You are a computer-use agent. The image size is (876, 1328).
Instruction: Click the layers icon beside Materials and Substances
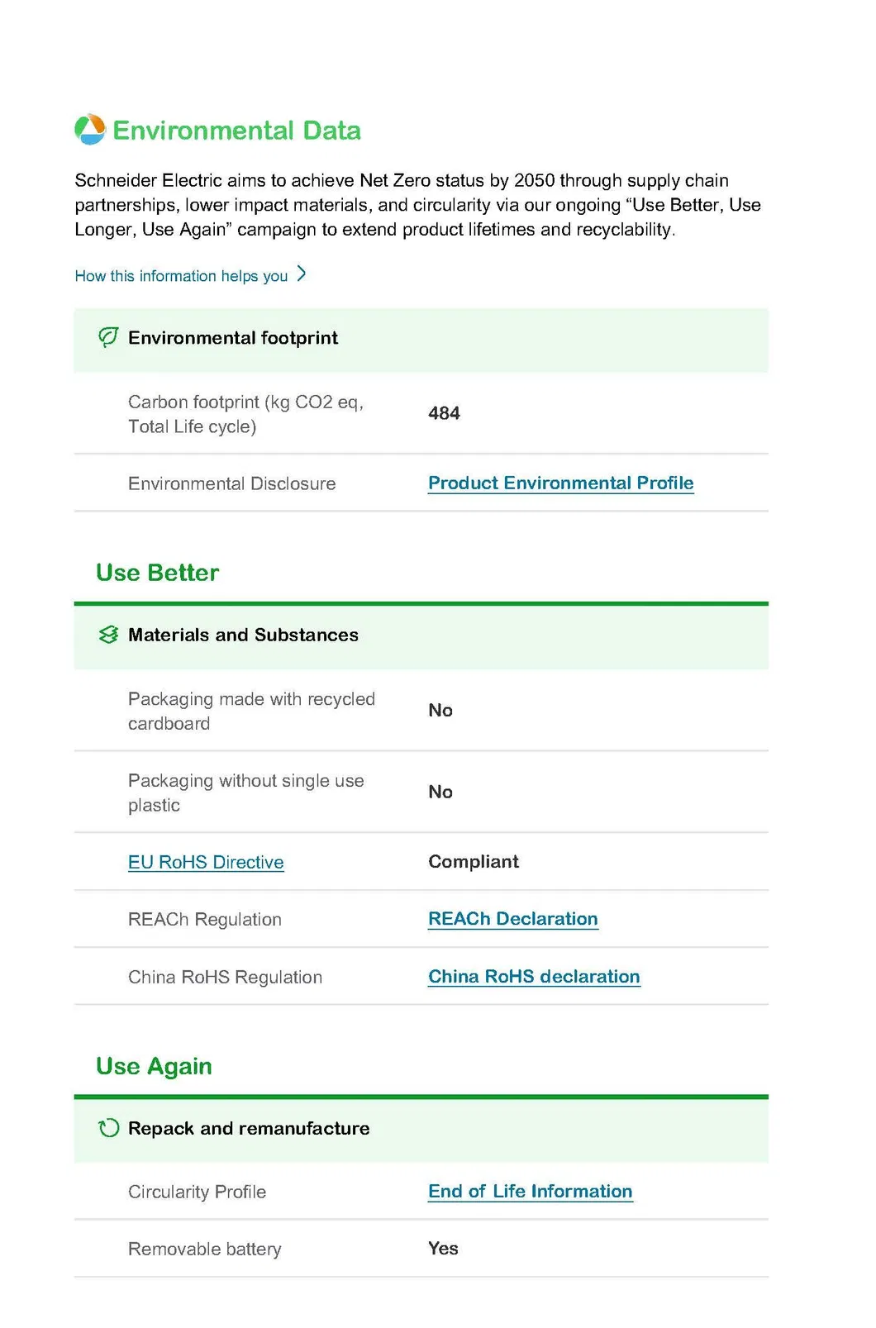pyautogui.click(x=108, y=635)
